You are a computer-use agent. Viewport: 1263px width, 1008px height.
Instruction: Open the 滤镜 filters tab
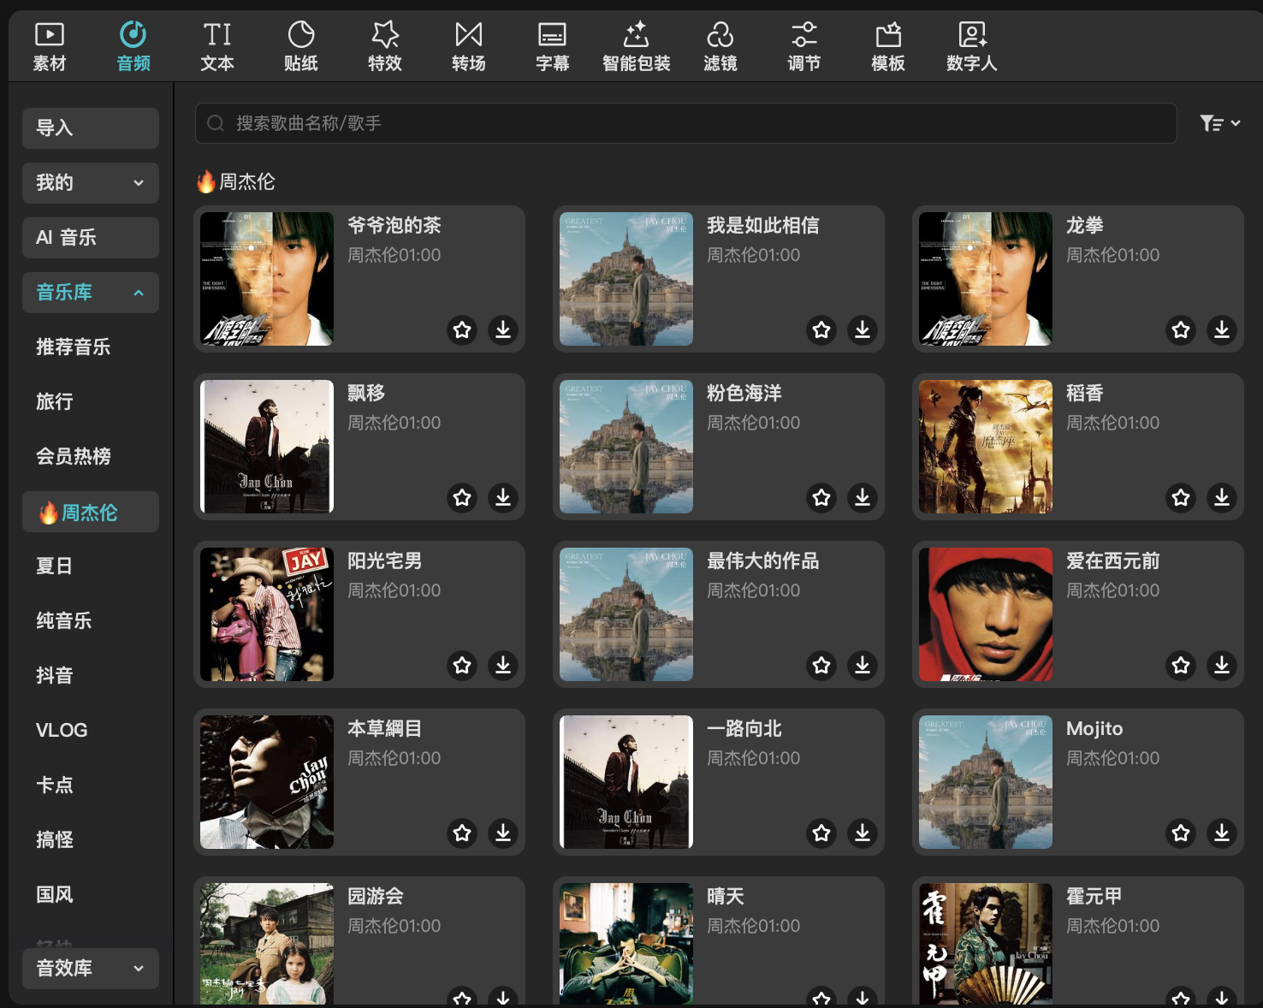tap(720, 46)
